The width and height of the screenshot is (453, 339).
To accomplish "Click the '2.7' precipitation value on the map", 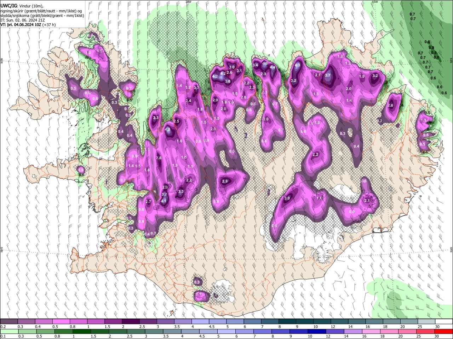I will 148,202.
